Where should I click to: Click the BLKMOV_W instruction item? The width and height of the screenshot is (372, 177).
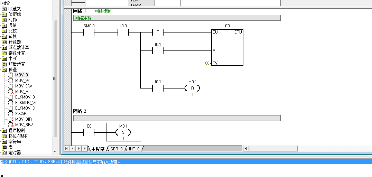26,103
